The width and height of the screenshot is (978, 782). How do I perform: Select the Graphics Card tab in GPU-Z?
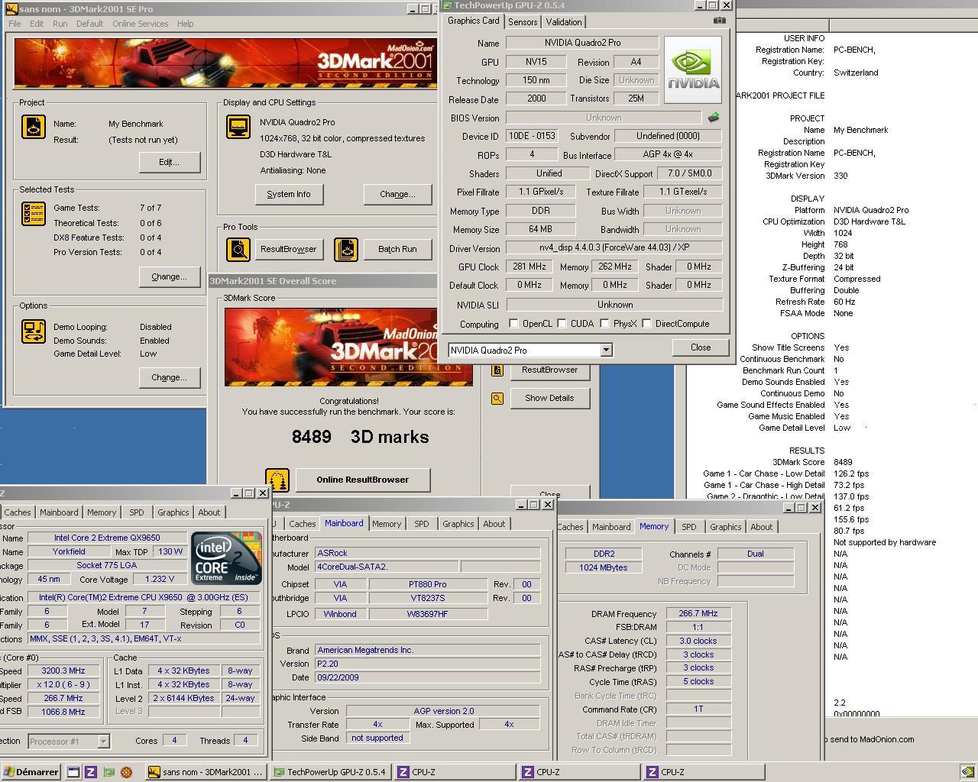point(474,21)
